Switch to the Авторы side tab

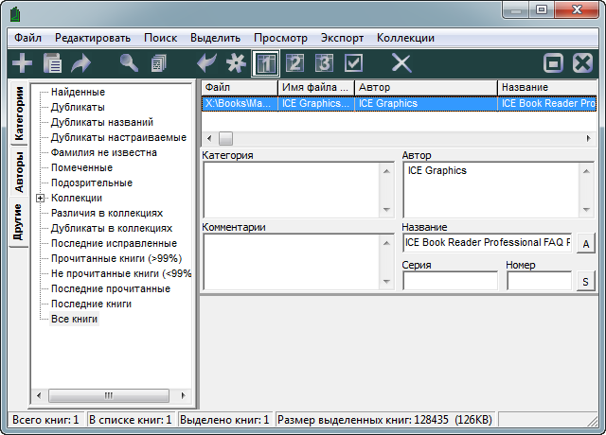coord(18,173)
